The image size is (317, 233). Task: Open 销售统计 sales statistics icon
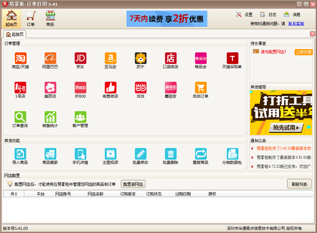point(50,117)
